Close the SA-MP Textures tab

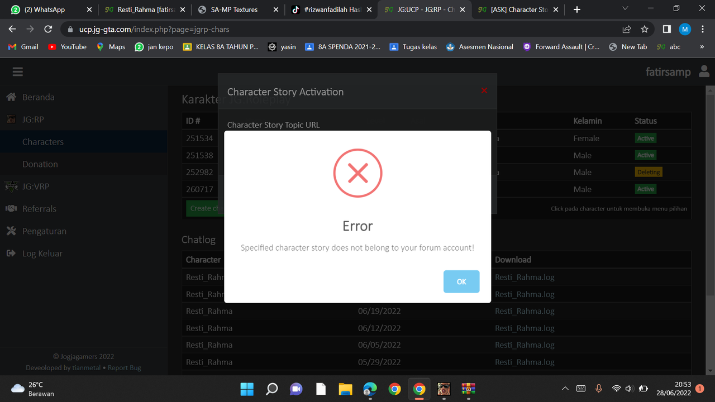[x=275, y=9]
